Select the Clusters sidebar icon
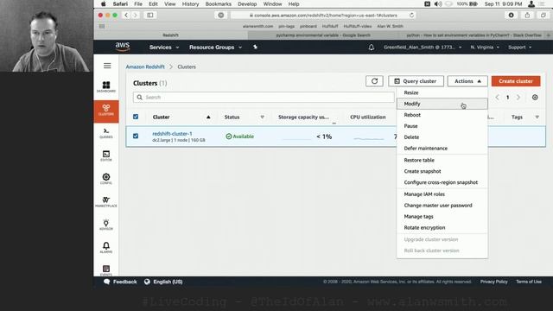Viewport: 553px width, 311px height. click(x=106, y=111)
